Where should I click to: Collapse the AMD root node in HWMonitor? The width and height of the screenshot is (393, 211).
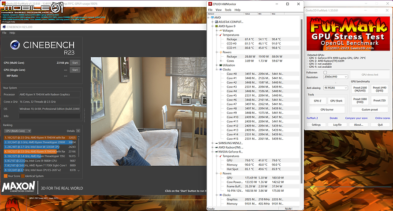click(208, 18)
